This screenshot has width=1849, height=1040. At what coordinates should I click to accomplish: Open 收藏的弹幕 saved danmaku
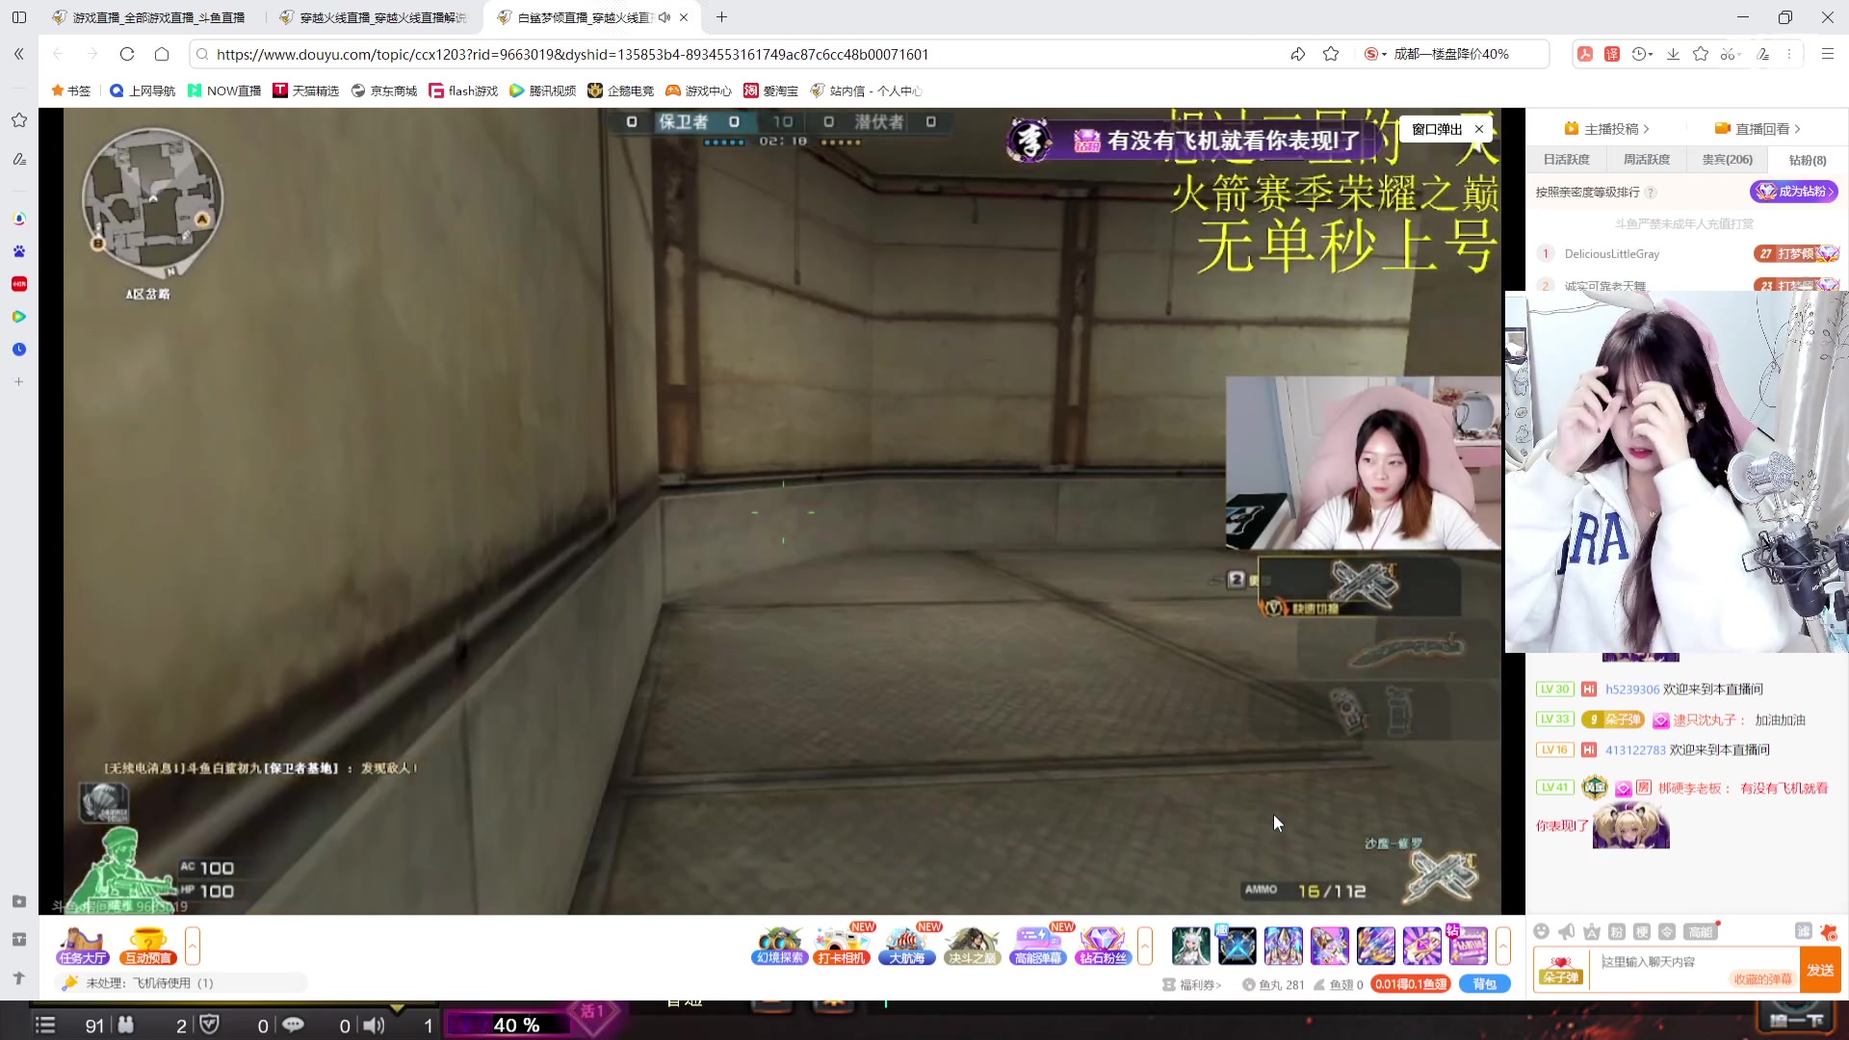[x=1762, y=979]
